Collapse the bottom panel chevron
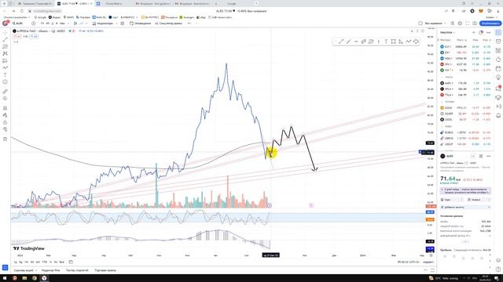This screenshot has height=282, width=503. [x=425, y=270]
